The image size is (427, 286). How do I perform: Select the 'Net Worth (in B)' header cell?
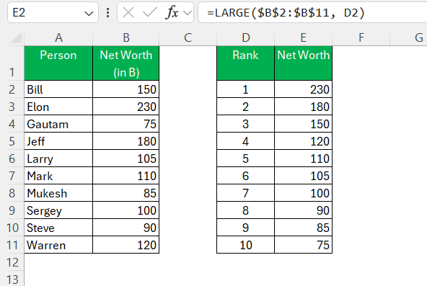[126, 63]
